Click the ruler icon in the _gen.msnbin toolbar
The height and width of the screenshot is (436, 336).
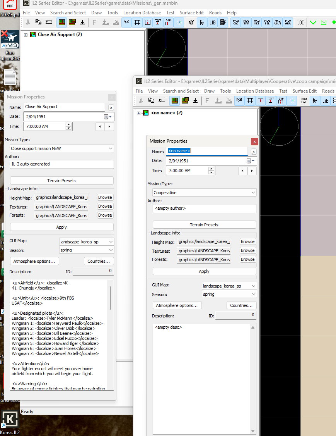[49, 22]
